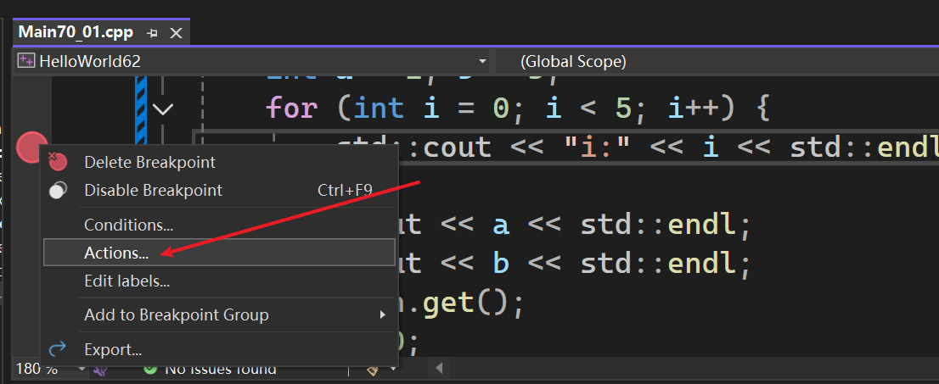Viewport: 939px width, 384px height.
Task: Click the code cleanup broom icon
Action: click(x=374, y=370)
